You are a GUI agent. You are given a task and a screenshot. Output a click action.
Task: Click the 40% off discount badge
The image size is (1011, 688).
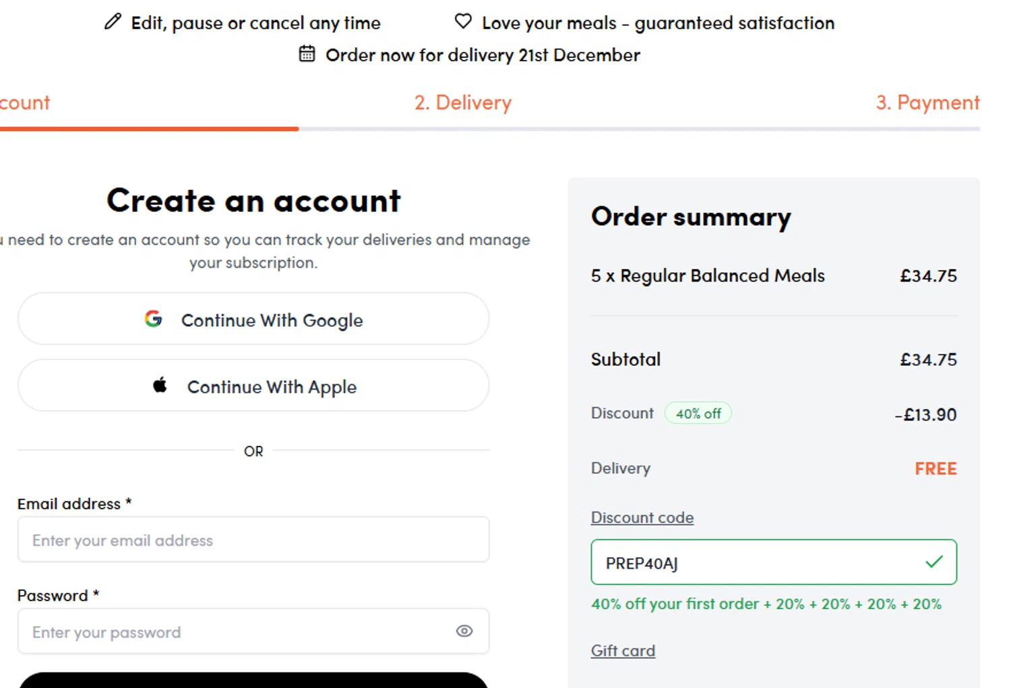[x=698, y=413]
